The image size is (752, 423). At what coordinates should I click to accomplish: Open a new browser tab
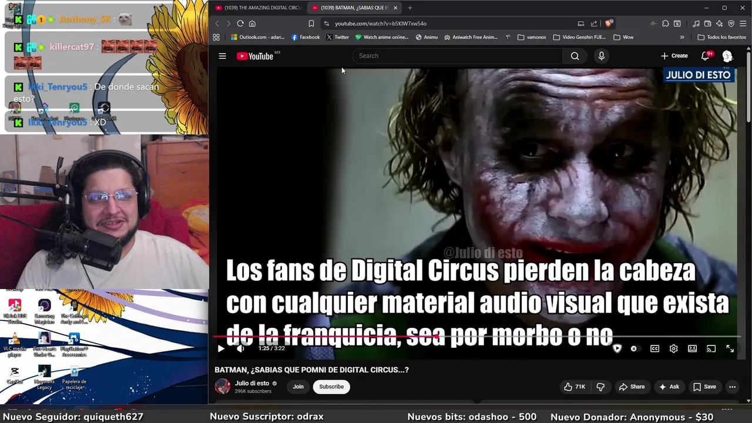point(410,8)
